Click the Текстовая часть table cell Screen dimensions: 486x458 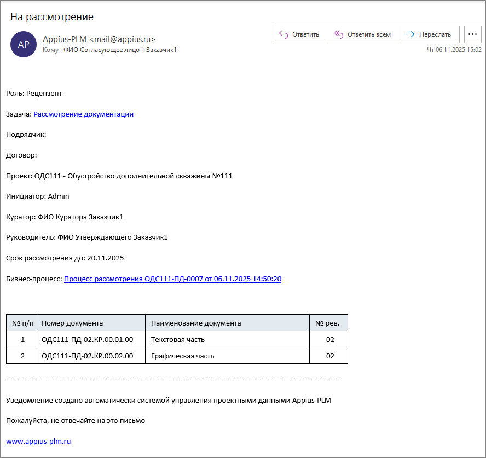coord(178,339)
